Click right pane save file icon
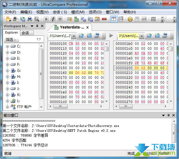 (x=157, y=35)
